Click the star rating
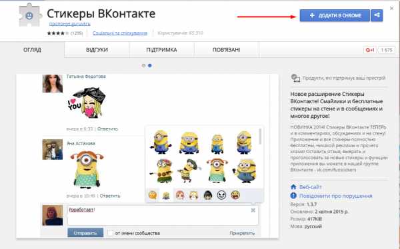This screenshot has height=249, width=400. pos(58,33)
